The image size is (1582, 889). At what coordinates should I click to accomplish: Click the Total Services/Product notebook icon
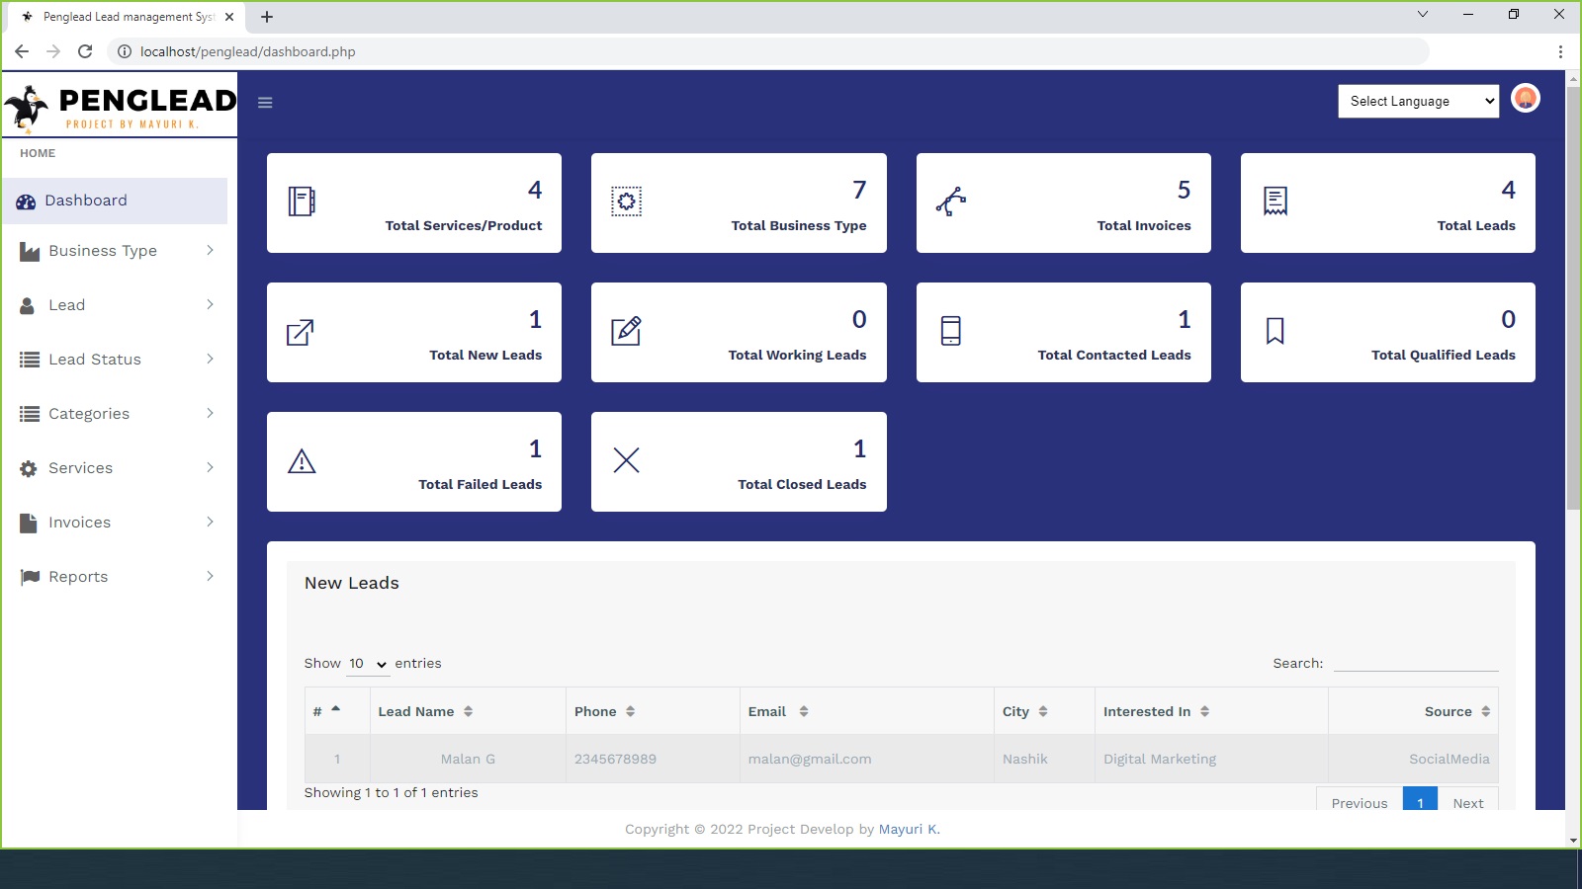coord(302,202)
